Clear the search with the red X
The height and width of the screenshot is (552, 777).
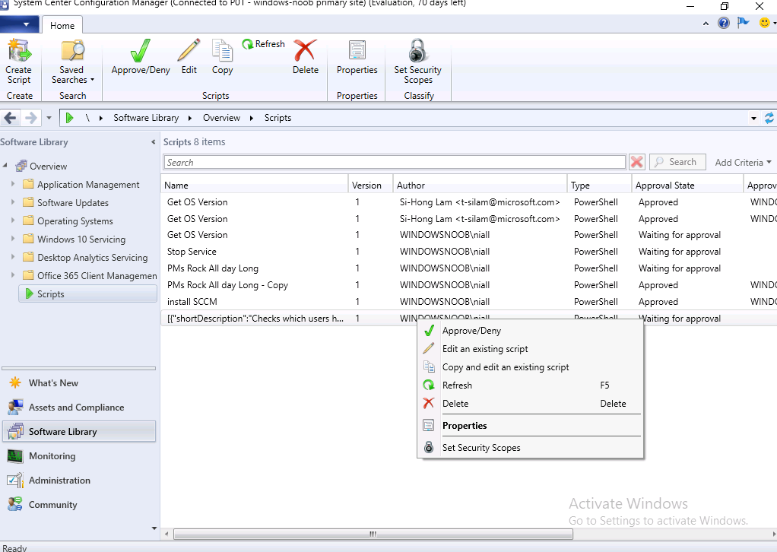[x=637, y=162]
